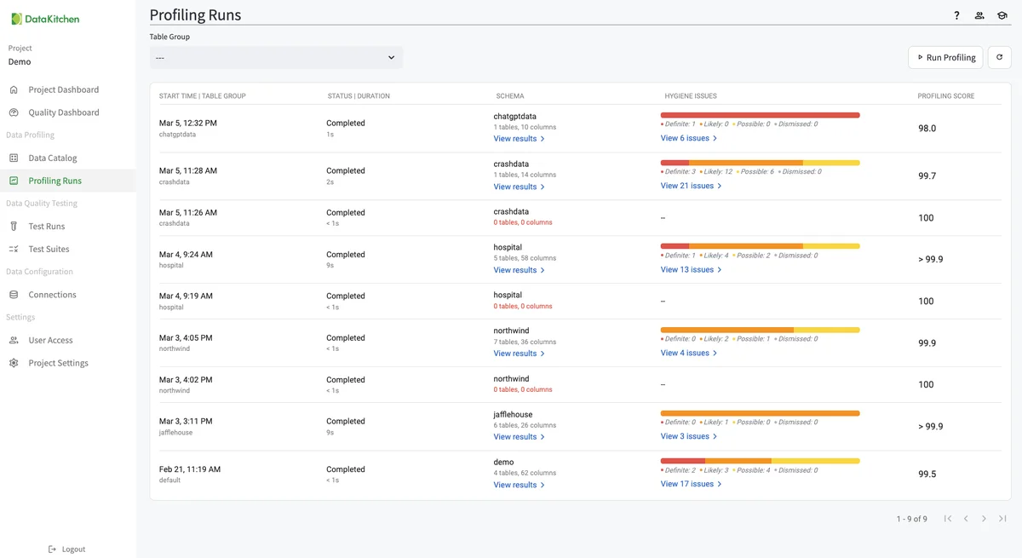The width and height of the screenshot is (1022, 558).
Task: Click the graduation cap training icon
Action: tap(1002, 15)
